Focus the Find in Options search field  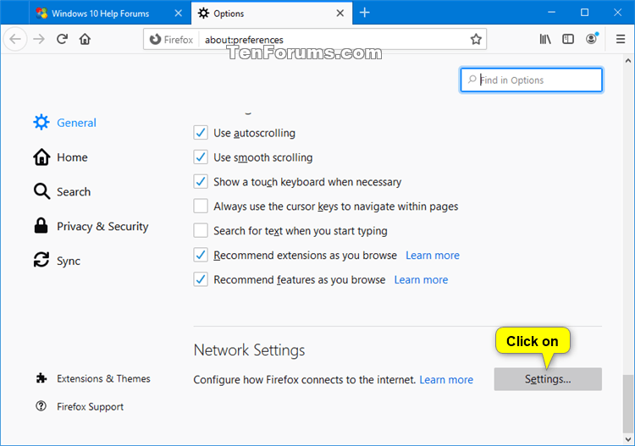pyautogui.click(x=532, y=80)
